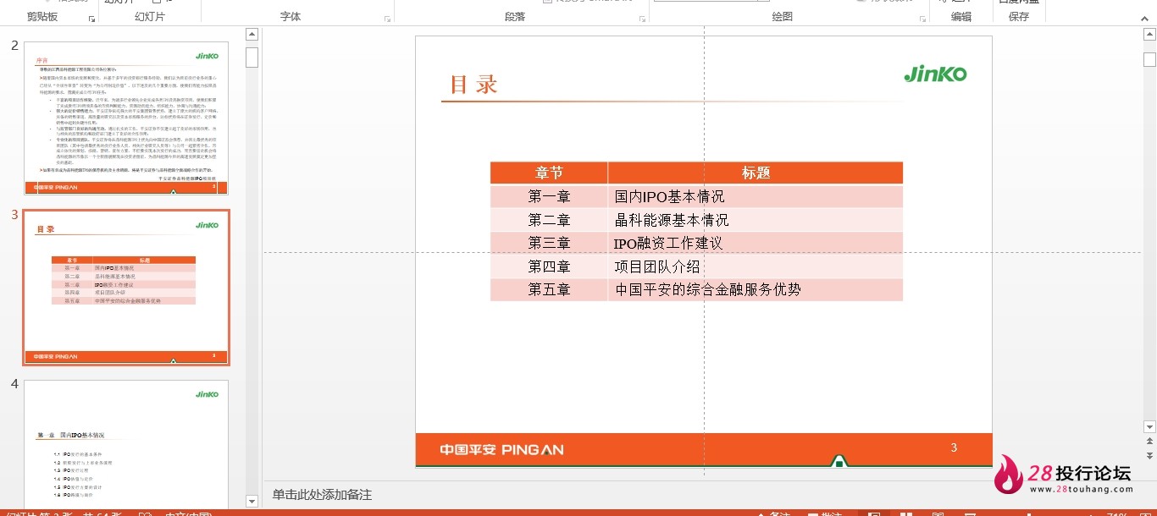This screenshot has width=1157, height=516.
Task: Select slide 4 thumbnail in the panel
Action: tap(126, 444)
